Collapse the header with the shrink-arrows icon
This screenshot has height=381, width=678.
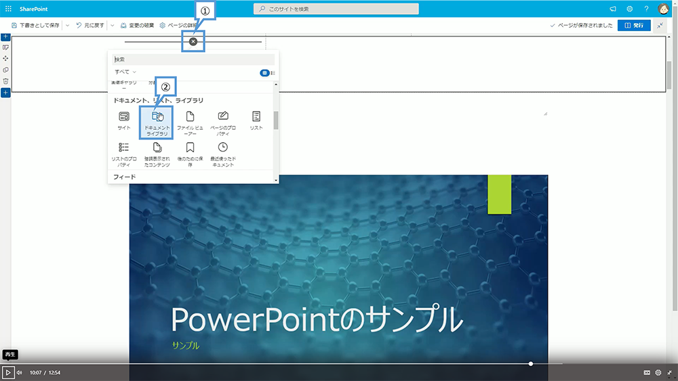660,26
